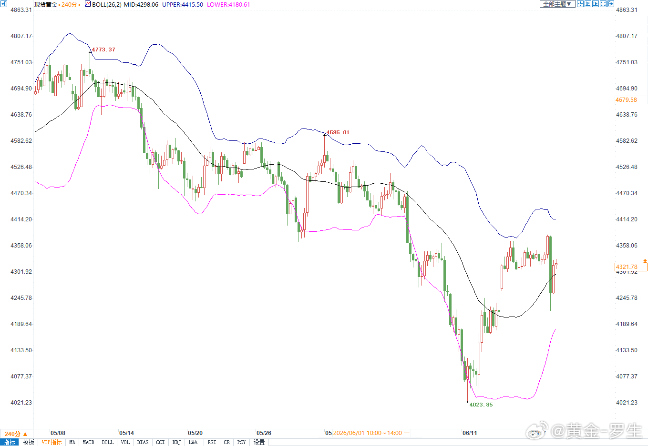Viewport: 648px width, 446px height.
Task: Click the 4023.85 low price marker
Action: (x=481, y=405)
